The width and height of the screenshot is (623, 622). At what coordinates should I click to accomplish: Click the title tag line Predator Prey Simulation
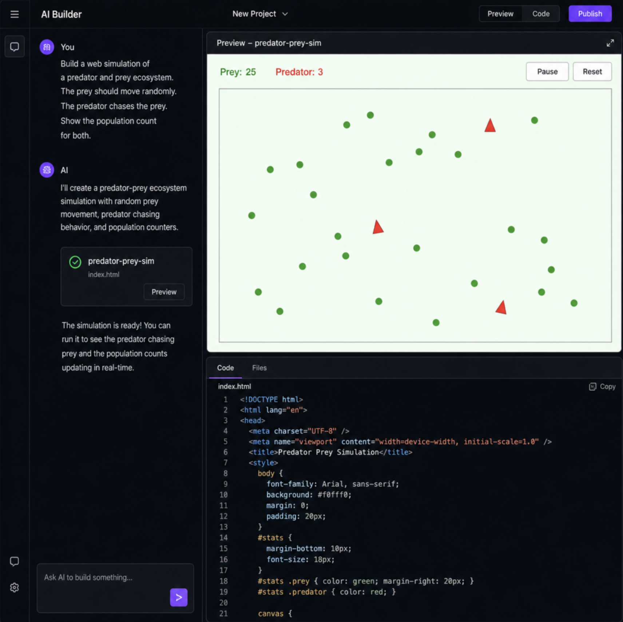point(330,452)
